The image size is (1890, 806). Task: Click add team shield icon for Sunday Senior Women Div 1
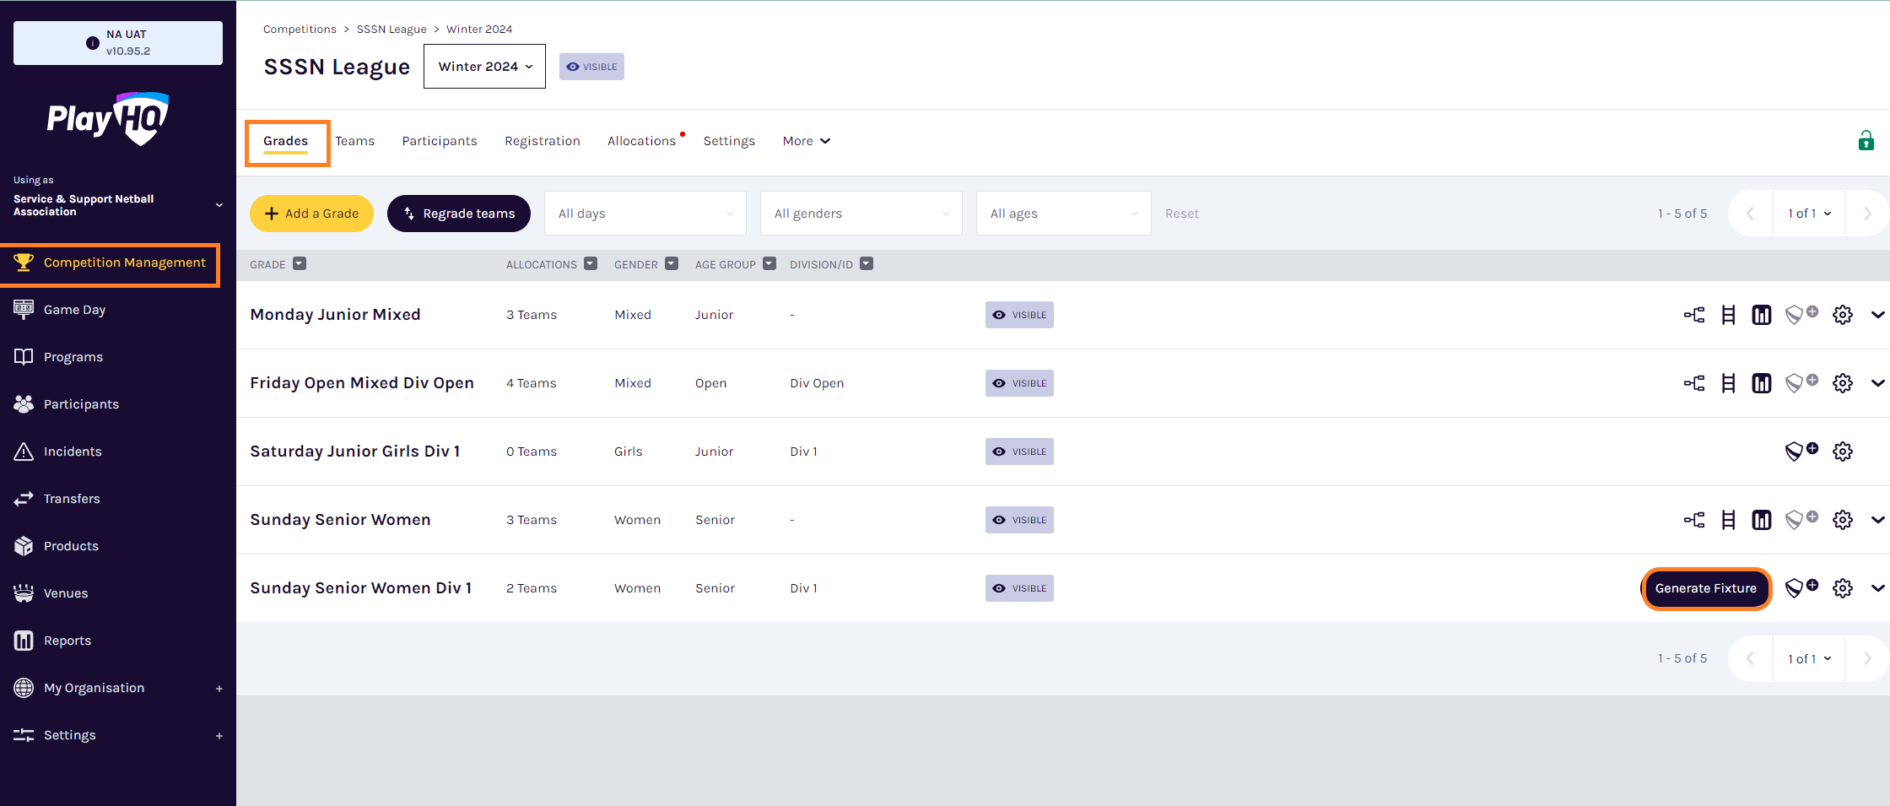coord(1801,588)
